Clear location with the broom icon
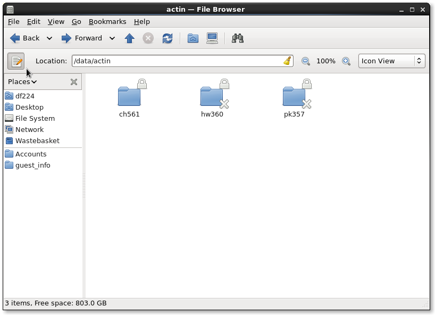This screenshot has width=435, height=315. tap(287, 61)
